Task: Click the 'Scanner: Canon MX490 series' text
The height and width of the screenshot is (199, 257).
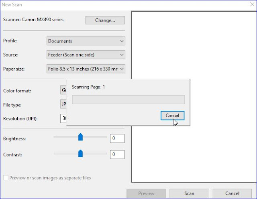Action: 33,20
